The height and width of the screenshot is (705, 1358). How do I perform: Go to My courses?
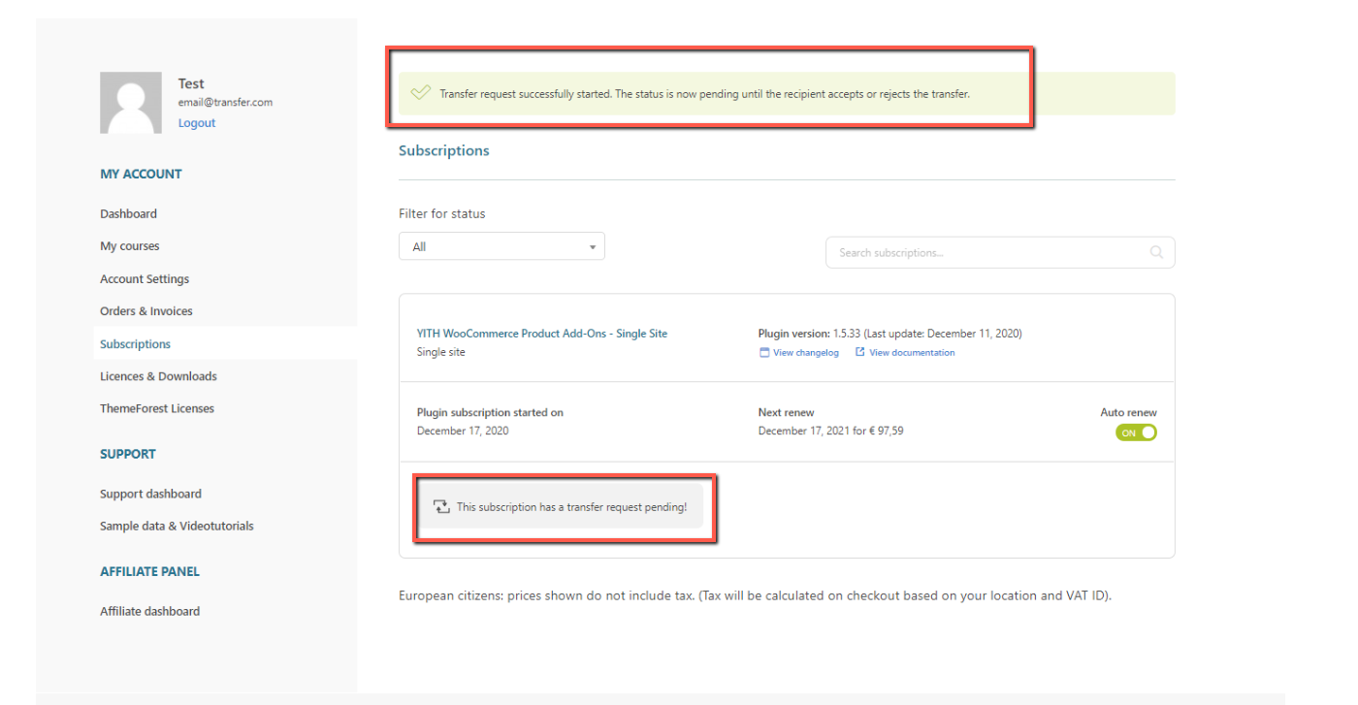130,246
